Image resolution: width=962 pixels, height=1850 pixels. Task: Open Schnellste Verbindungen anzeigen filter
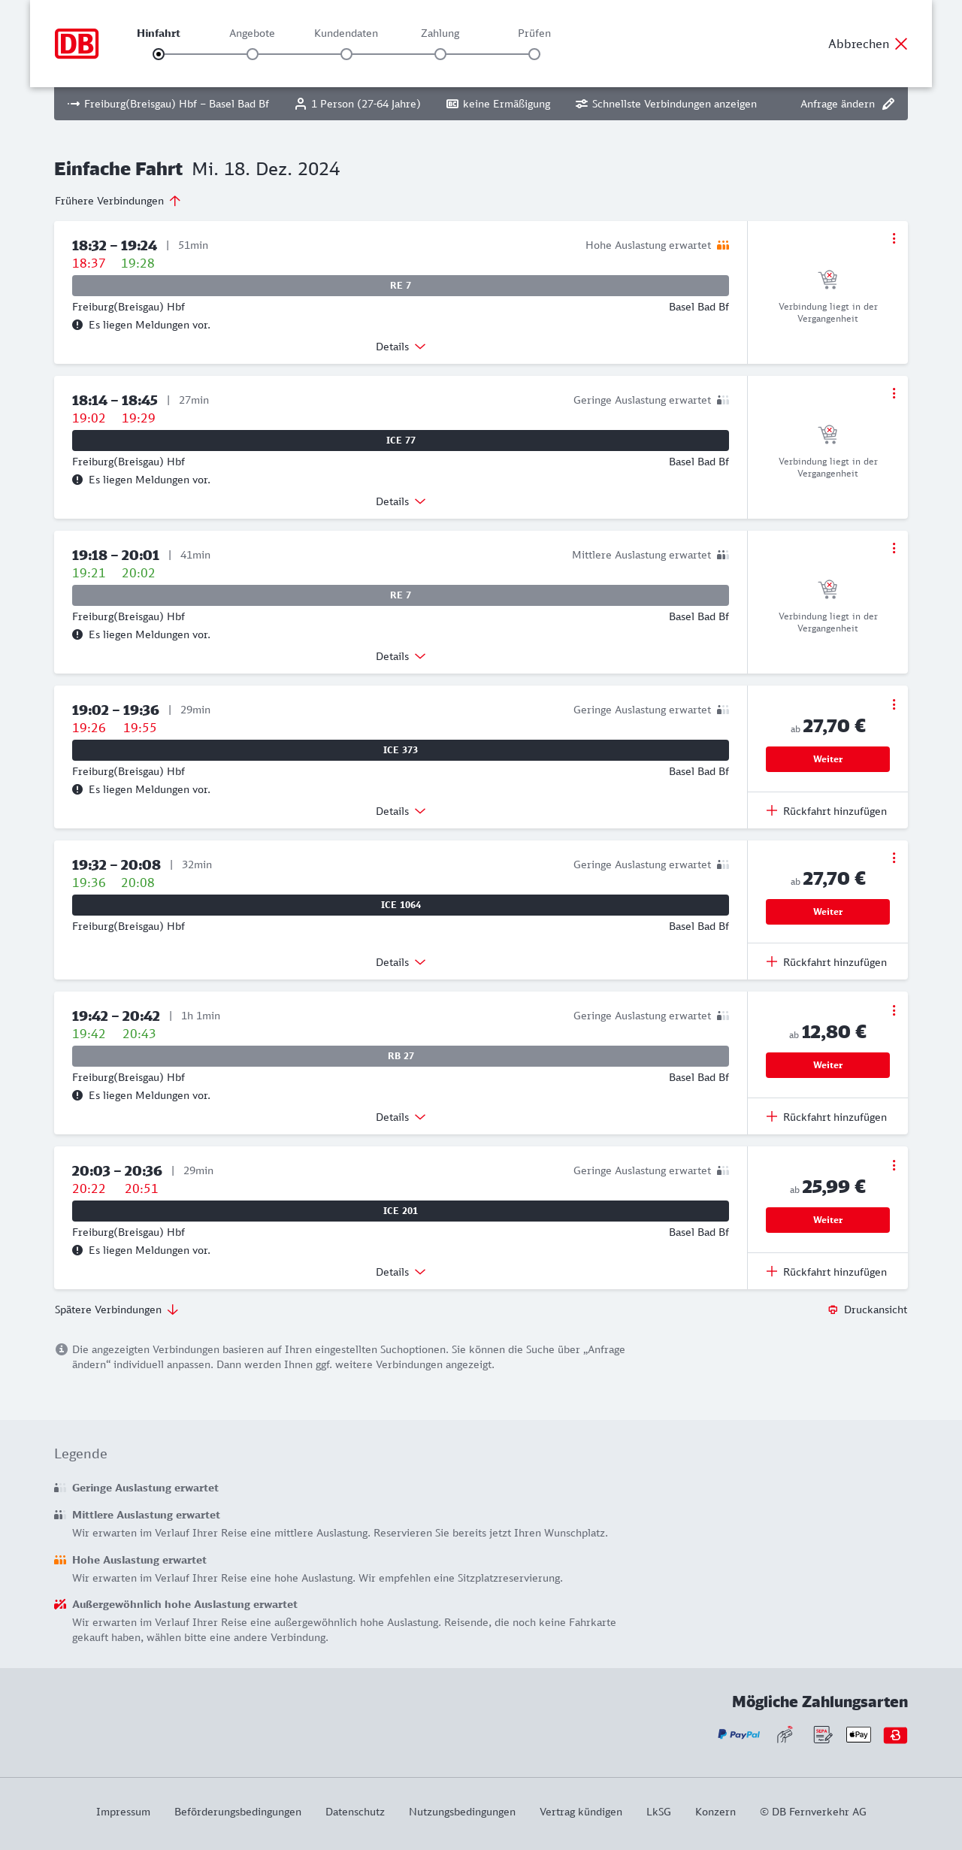pyautogui.click(x=666, y=104)
